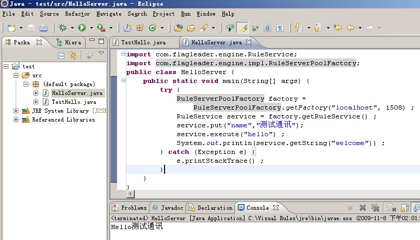Screen dimensions: 420x240
Task: Create a New Java Project icon
Action: 127,28
